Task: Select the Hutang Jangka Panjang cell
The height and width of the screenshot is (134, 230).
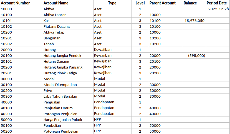Action: (x=68, y=67)
